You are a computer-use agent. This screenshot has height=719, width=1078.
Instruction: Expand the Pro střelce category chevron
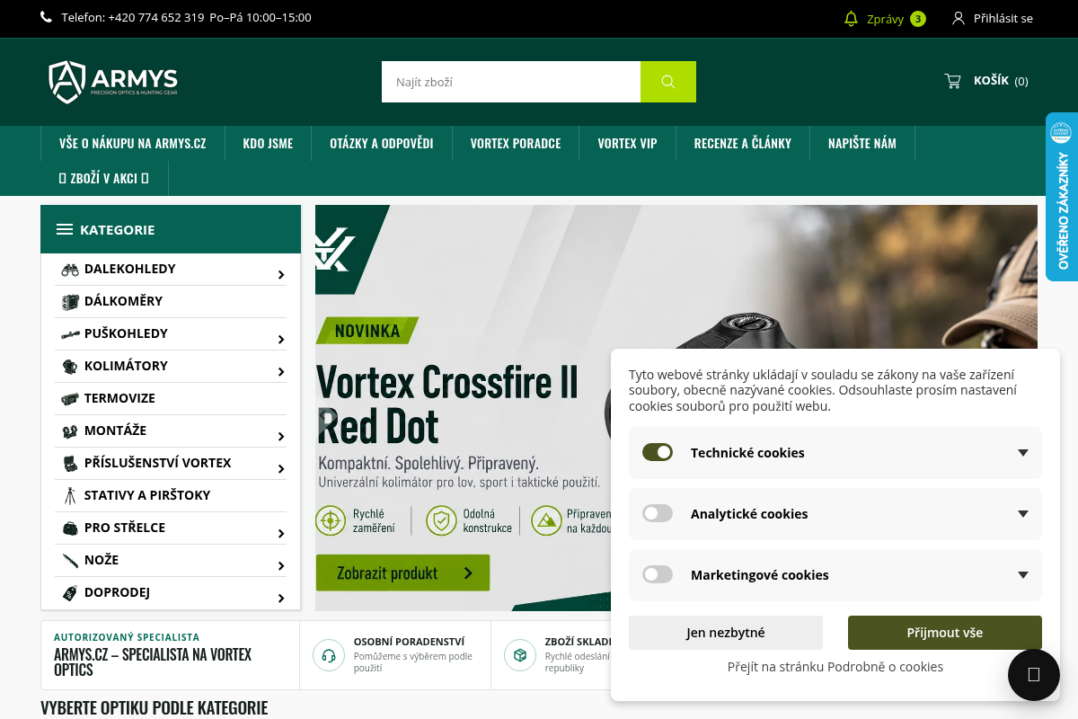281,534
